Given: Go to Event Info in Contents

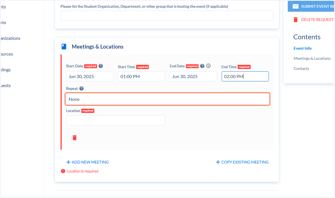Looking at the screenshot, I should [302, 48].
